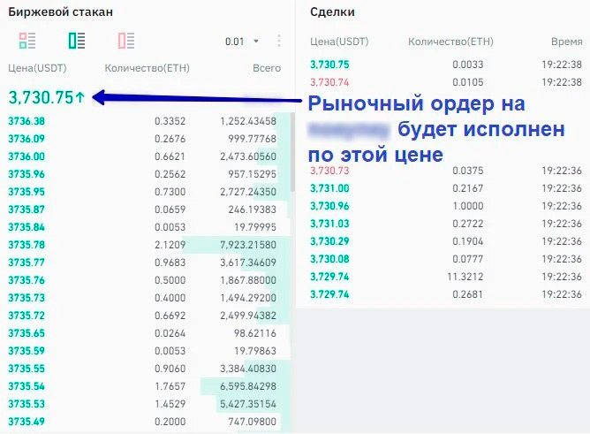Select order book row priced 3735.78

tap(145, 245)
